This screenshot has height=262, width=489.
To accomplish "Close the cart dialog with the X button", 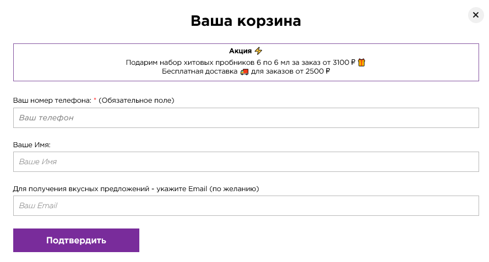I will [x=476, y=15].
